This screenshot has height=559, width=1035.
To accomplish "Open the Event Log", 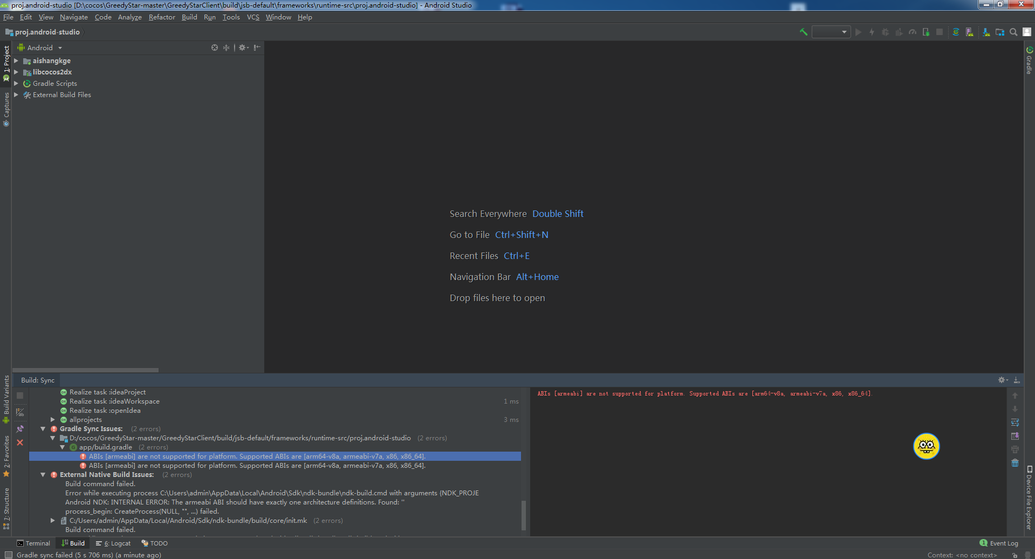I will [999, 543].
